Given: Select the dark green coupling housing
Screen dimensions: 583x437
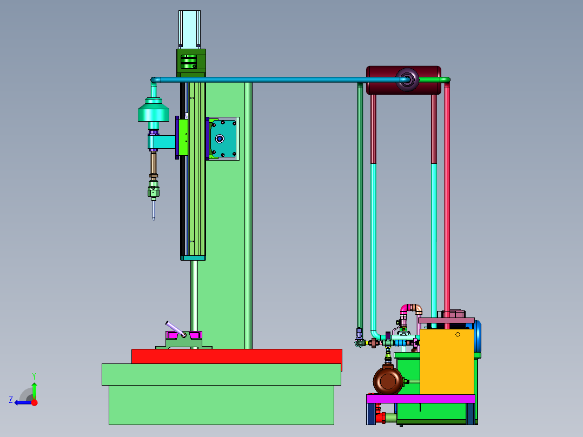Looking at the screenshot, I should (x=191, y=63).
